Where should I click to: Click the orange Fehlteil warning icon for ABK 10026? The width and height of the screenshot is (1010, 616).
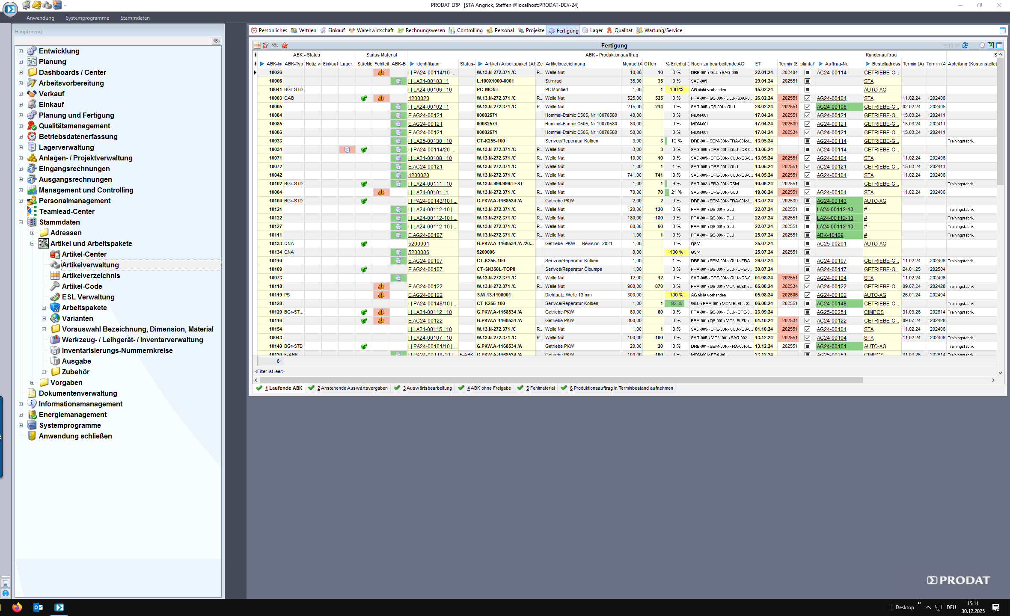click(381, 73)
